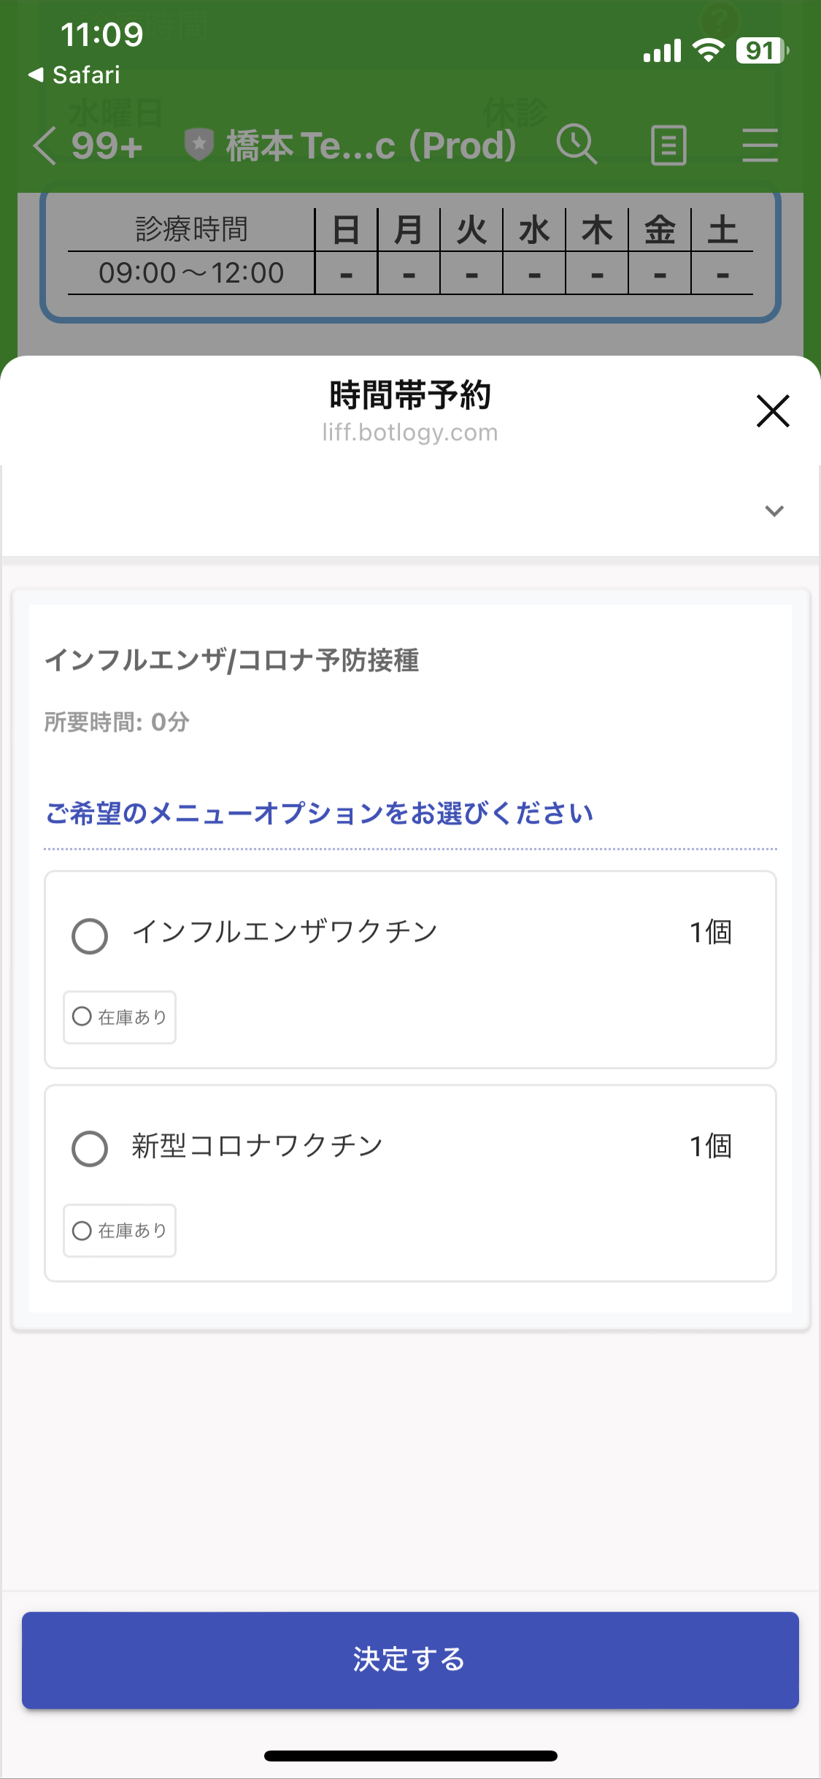Return to Safari via back arrow
Image resolution: width=821 pixels, height=1779 pixels.
pos(73,75)
